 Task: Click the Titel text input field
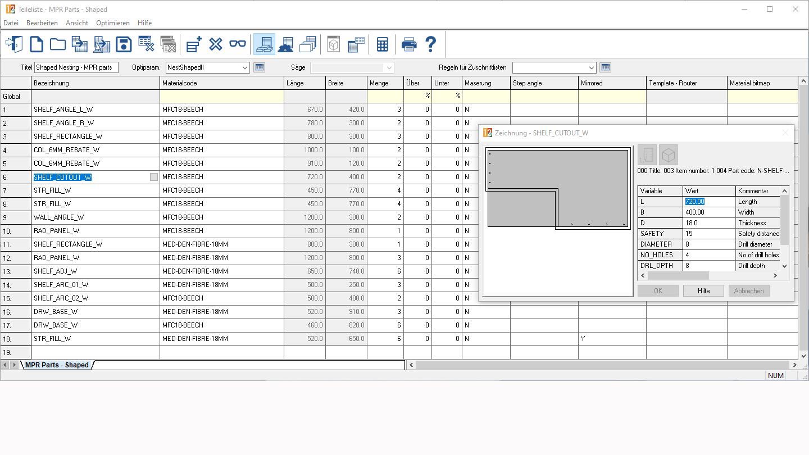coord(76,67)
